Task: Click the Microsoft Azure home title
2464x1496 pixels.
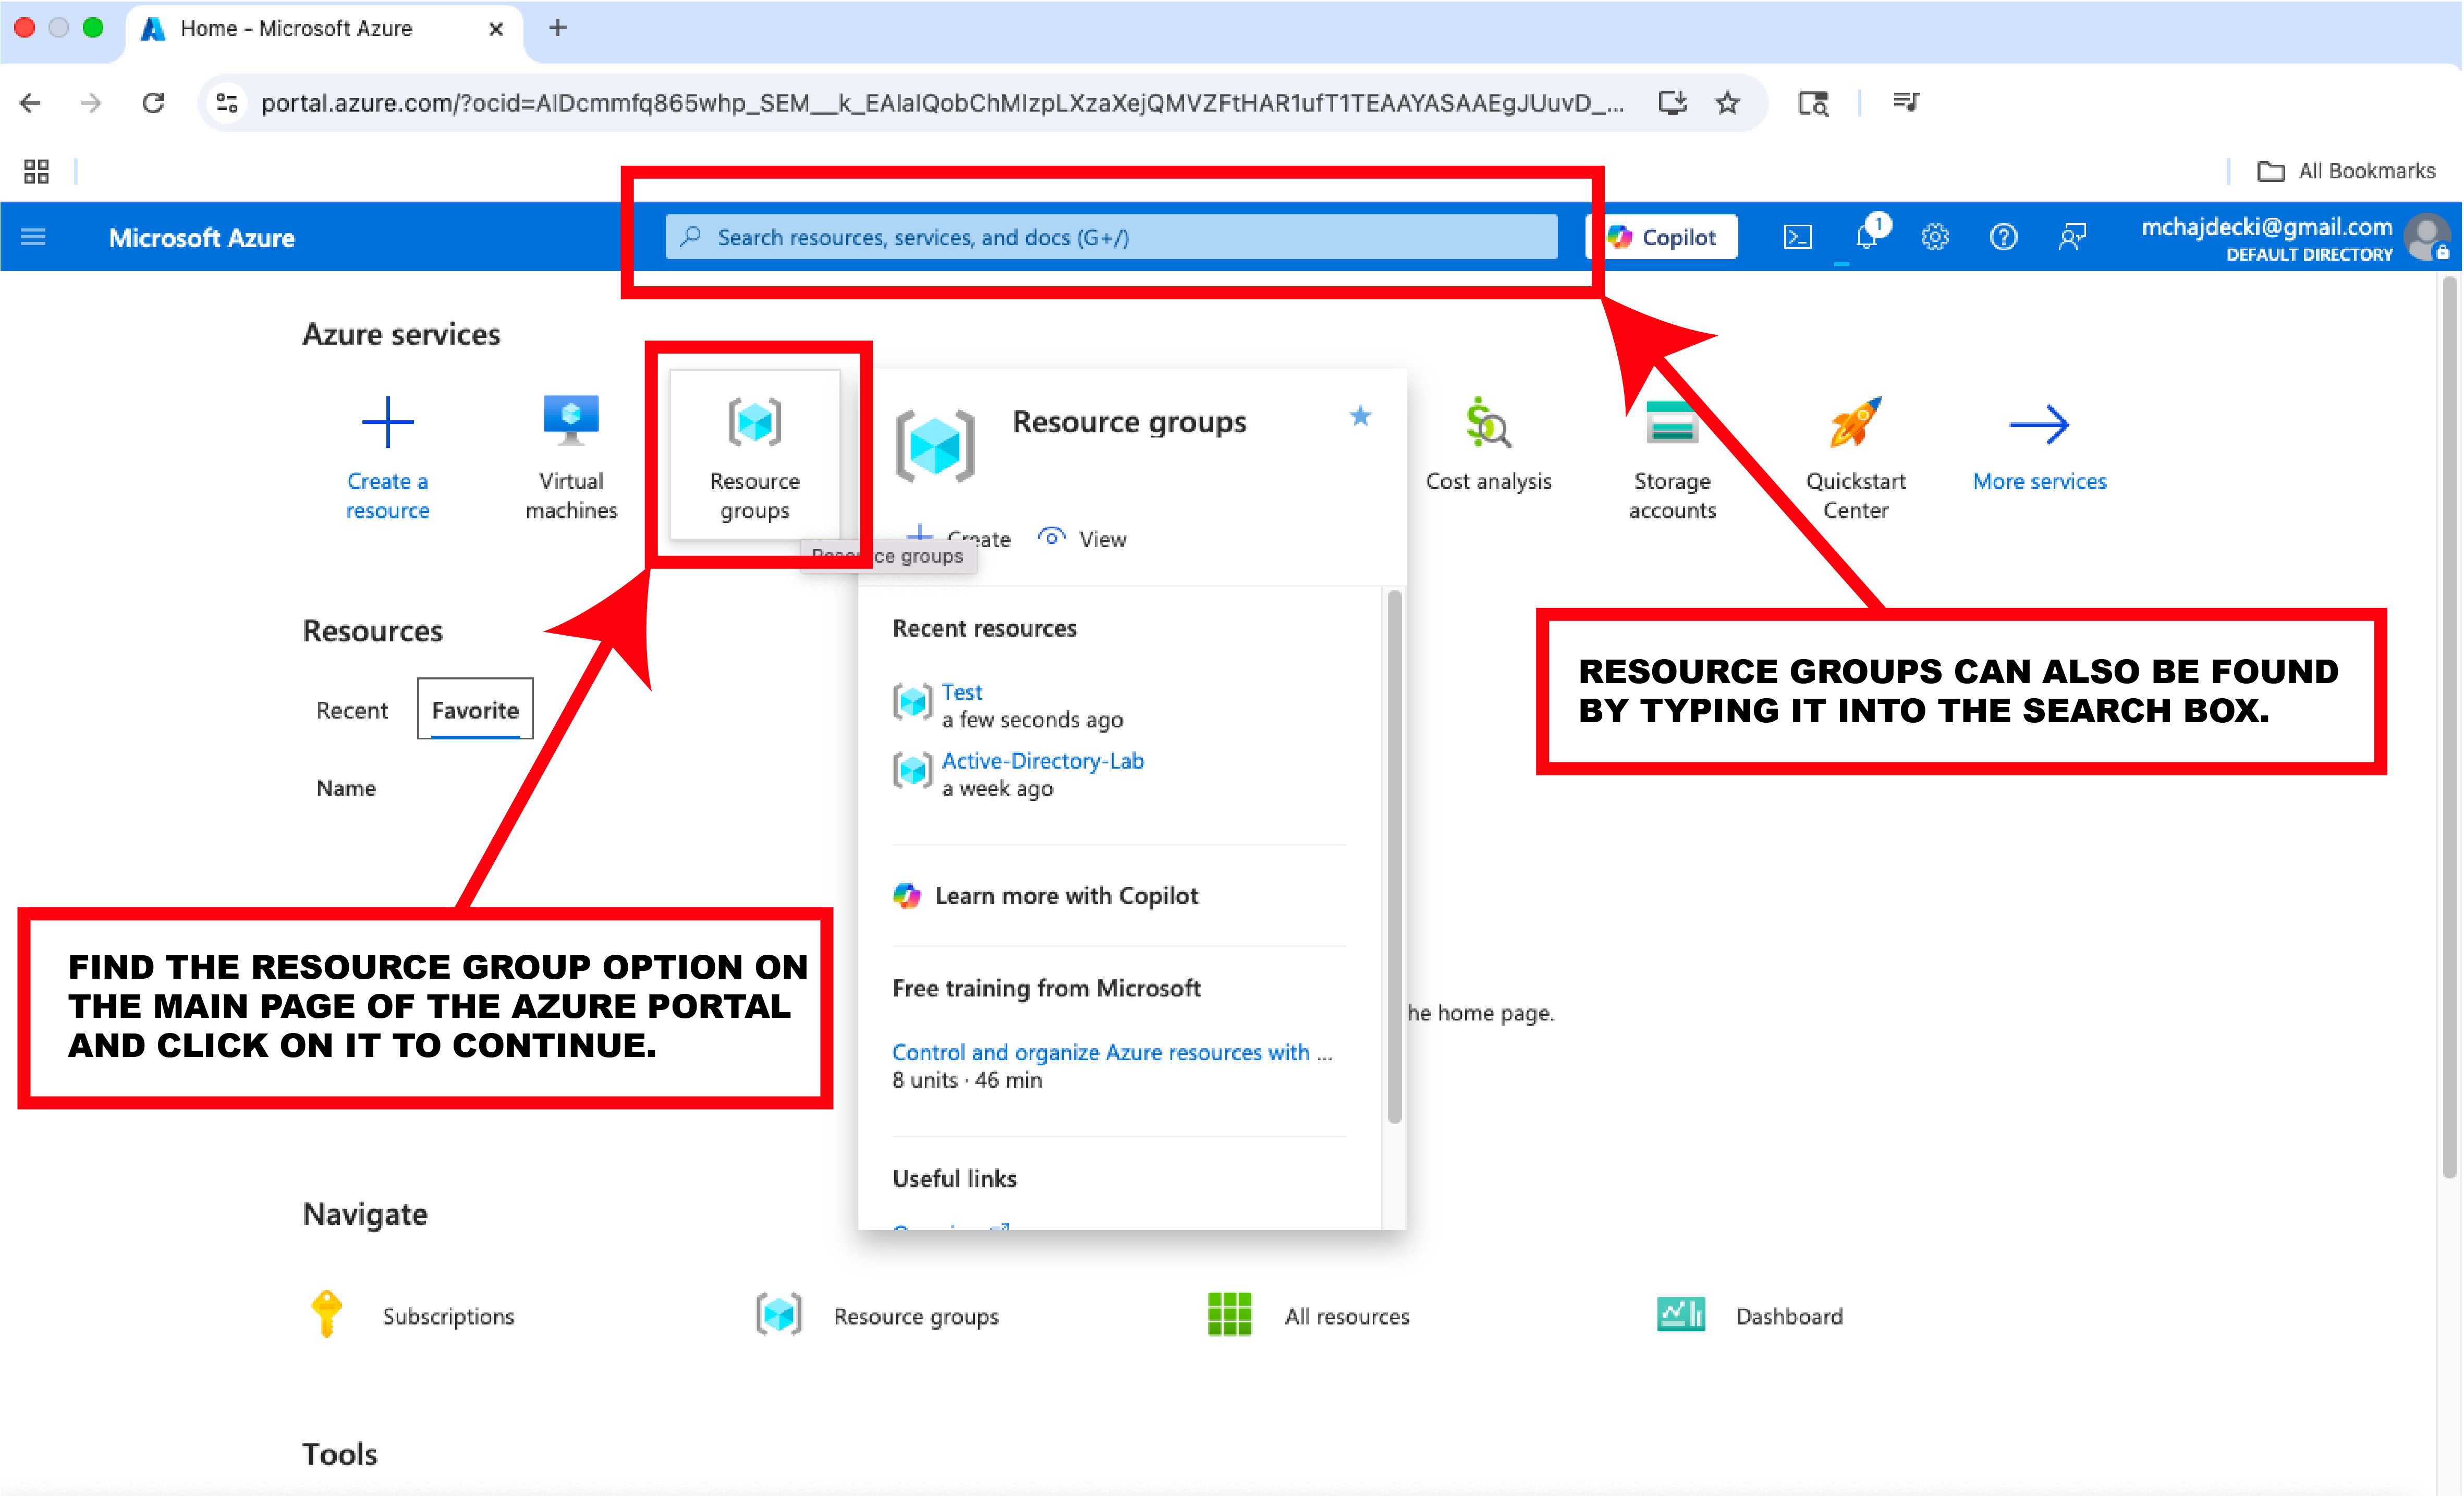Action: (202, 238)
